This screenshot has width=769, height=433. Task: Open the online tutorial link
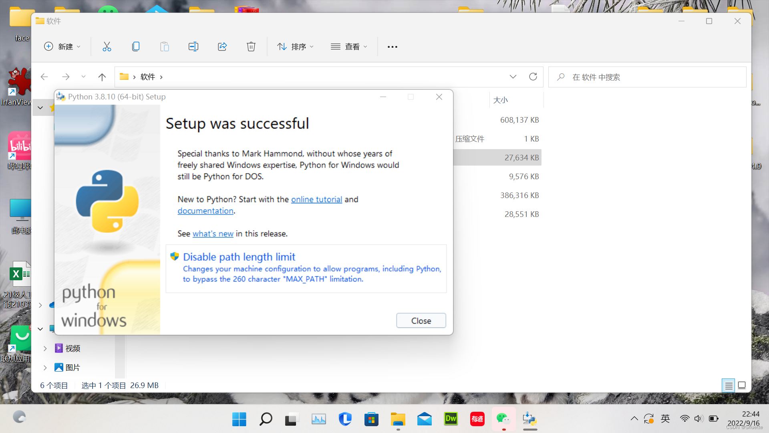(316, 200)
